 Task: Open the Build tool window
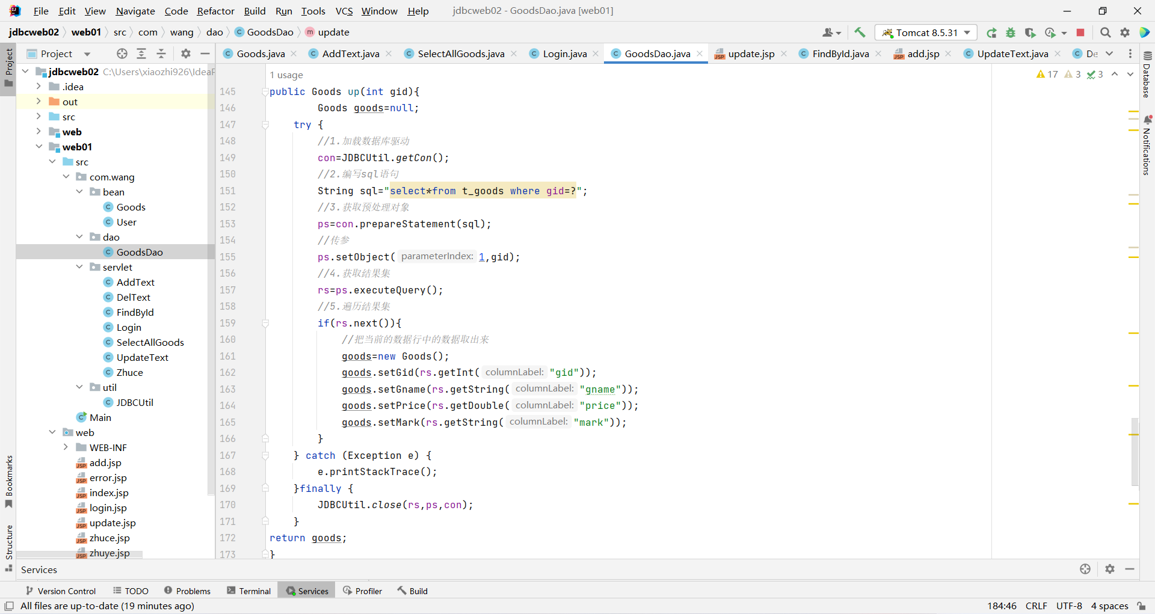click(413, 591)
